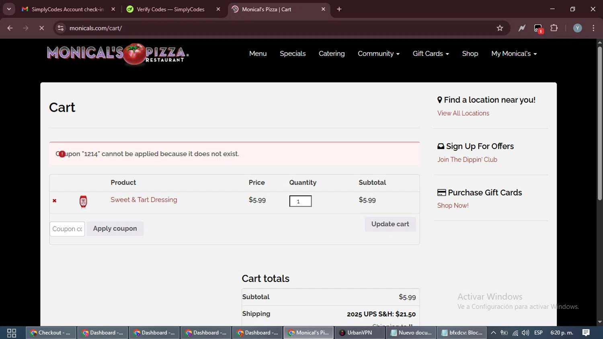Open the Chrome three-dot menu

point(593,28)
